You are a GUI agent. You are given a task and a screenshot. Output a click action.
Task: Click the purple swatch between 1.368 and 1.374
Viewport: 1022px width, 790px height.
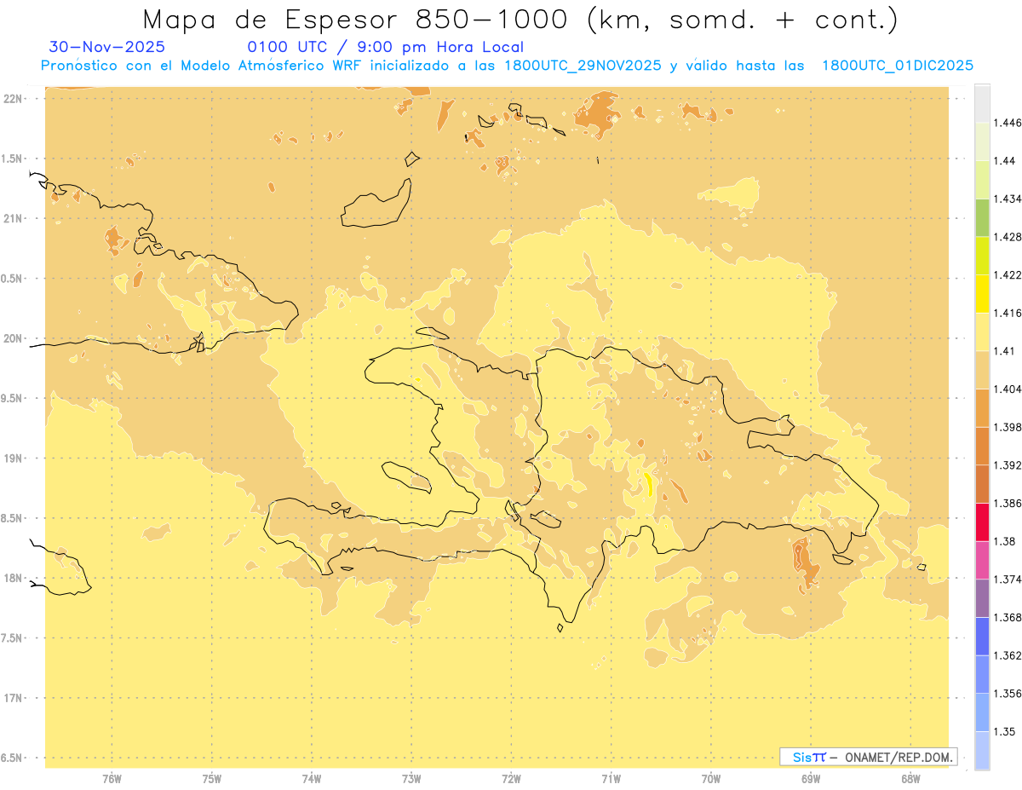(x=982, y=598)
